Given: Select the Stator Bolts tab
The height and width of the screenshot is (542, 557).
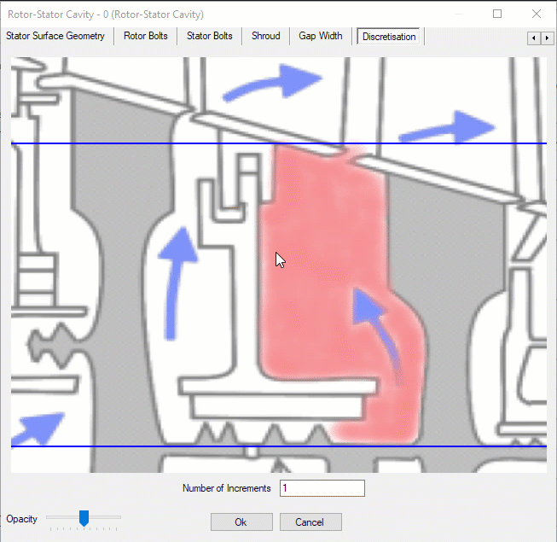Looking at the screenshot, I should point(210,36).
